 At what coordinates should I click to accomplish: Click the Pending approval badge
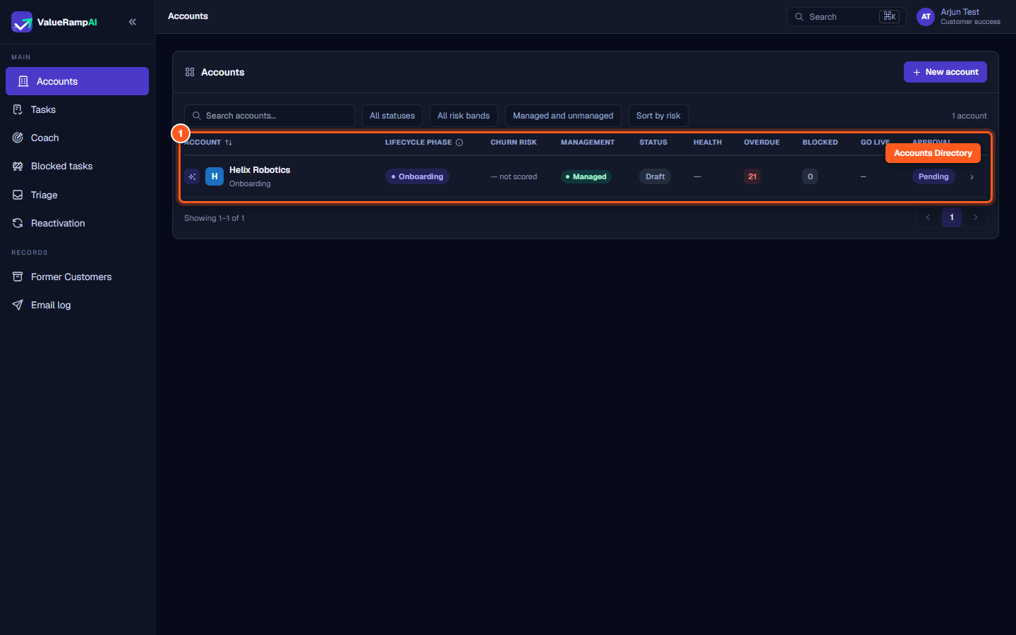click(x=933, y=176)
